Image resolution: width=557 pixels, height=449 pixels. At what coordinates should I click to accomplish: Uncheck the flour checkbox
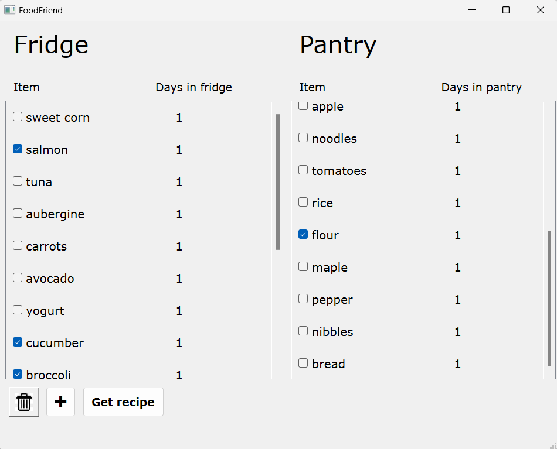[303, 235]
